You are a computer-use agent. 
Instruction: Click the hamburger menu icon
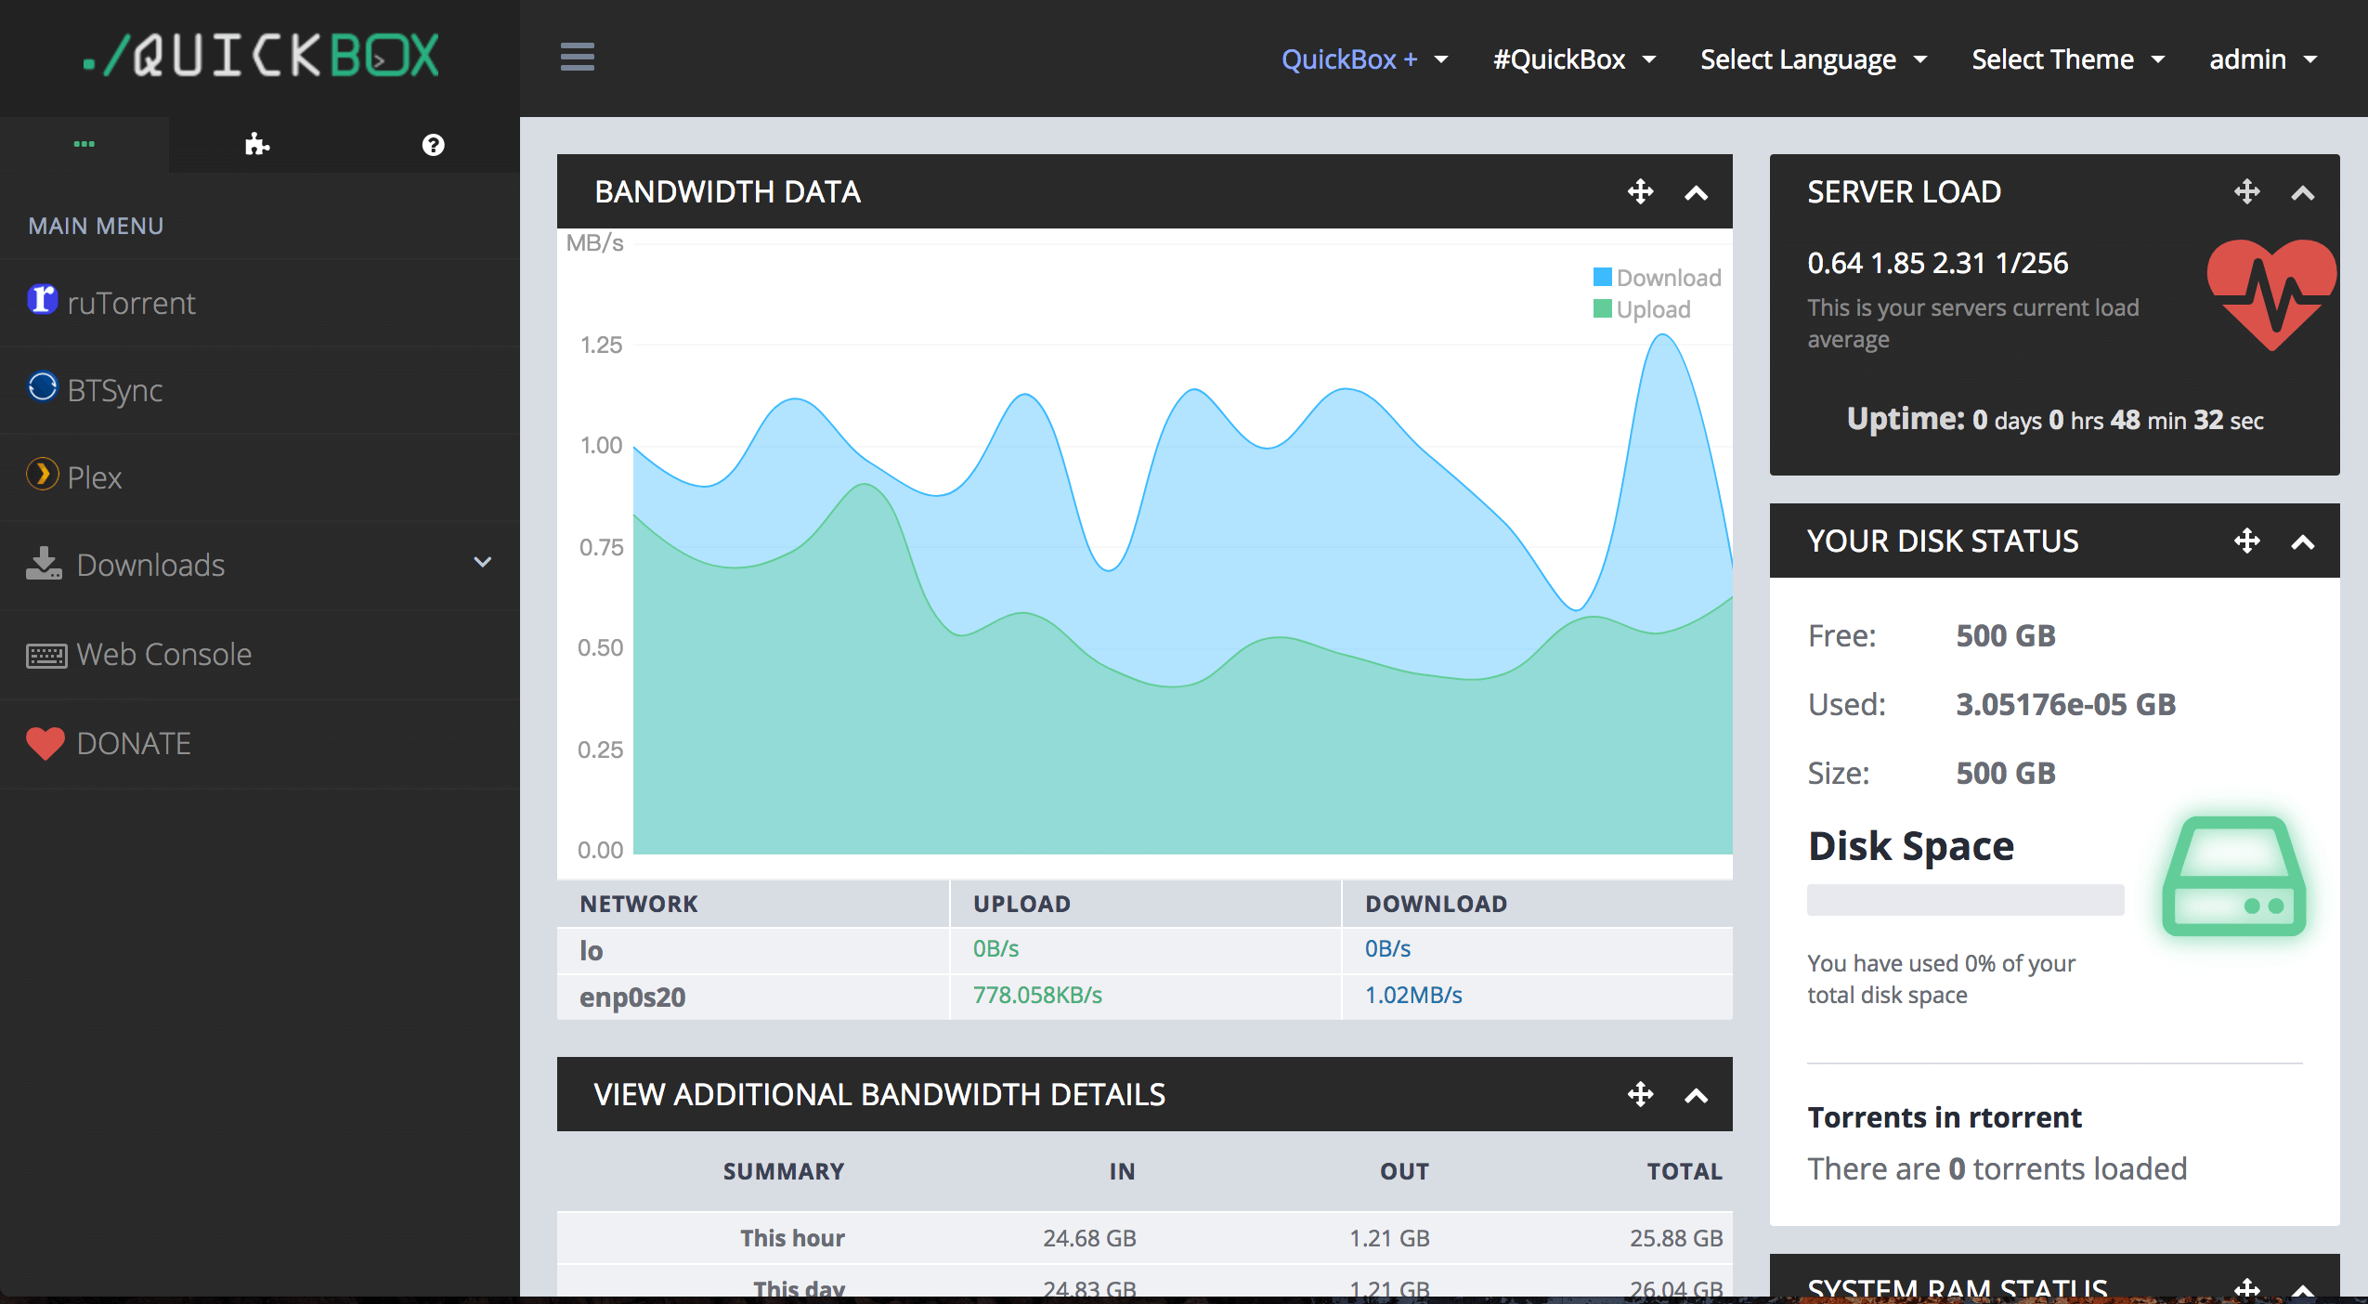pyautogui.click(x=577, y=58)
